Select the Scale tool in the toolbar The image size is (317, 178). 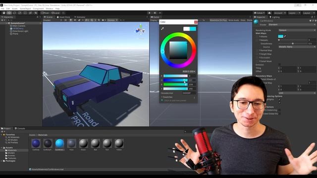(x=20, y=13)
